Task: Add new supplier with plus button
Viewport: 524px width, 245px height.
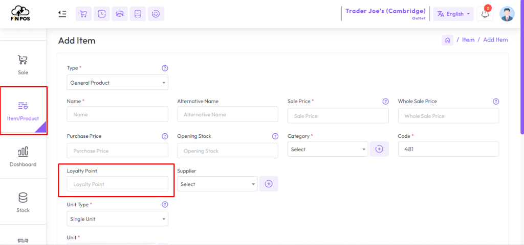Action: 269,184
